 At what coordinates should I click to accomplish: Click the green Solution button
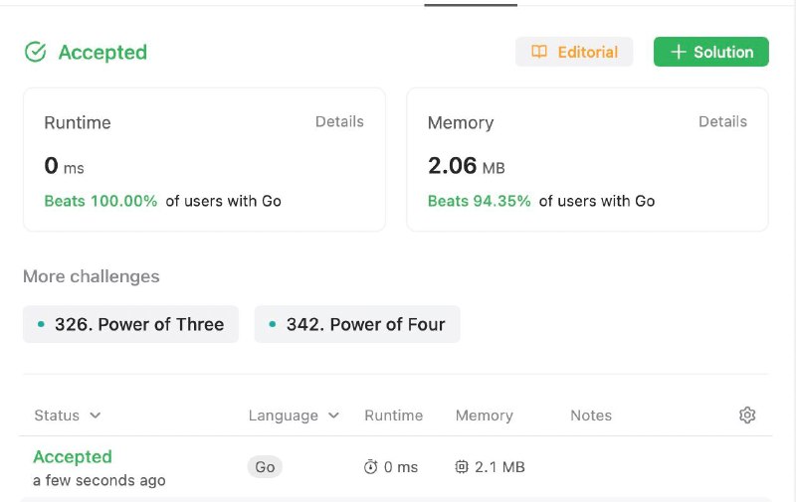711,52
